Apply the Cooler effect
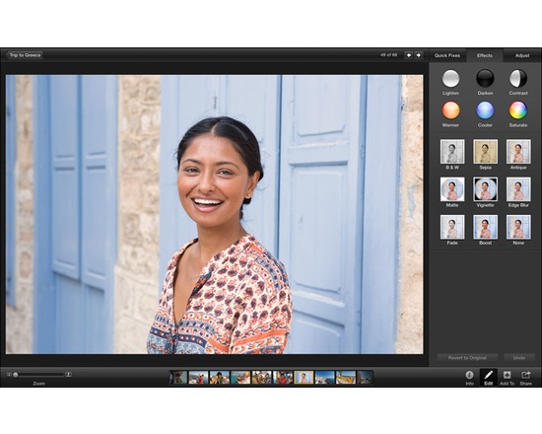This screenshot has width=542, height=434. coord(485,110)
